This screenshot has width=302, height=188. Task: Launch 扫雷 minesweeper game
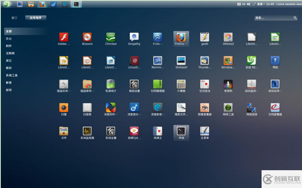coord(64,108)
